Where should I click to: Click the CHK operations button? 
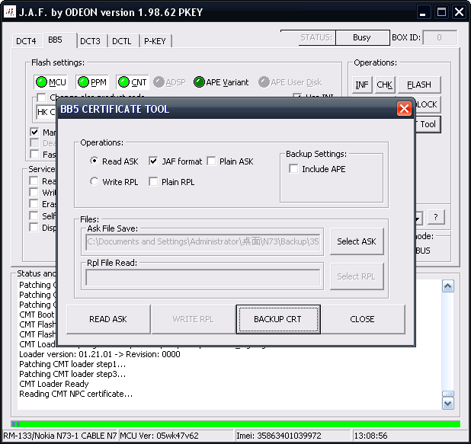pyautogui.click(x=385, y=85)
